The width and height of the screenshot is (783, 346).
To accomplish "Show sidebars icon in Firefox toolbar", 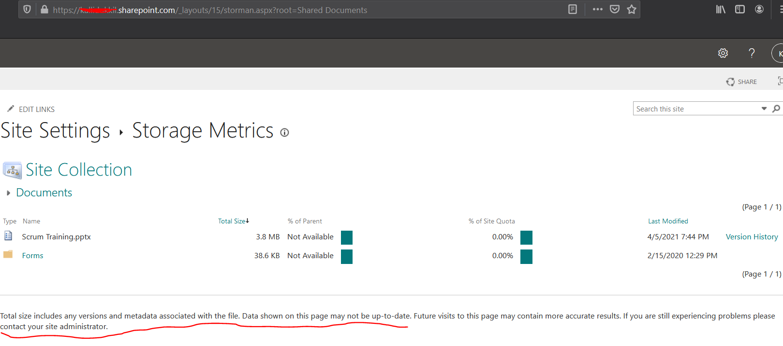I will pyautogui.click(x=740, y=9).
